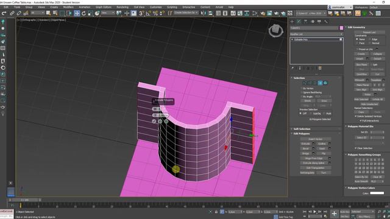Click the large plus Set Key button

tap(334, 214)
